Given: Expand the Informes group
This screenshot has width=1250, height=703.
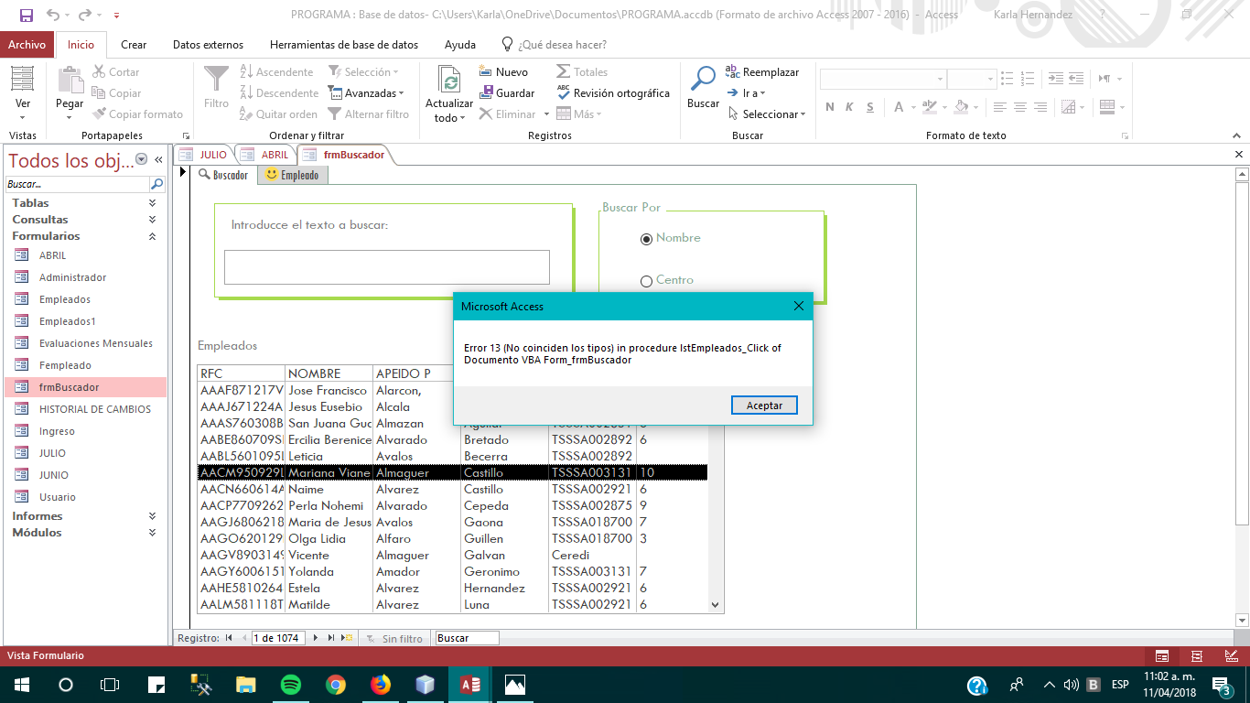Looking at the screenshot, I should [152, 516].
